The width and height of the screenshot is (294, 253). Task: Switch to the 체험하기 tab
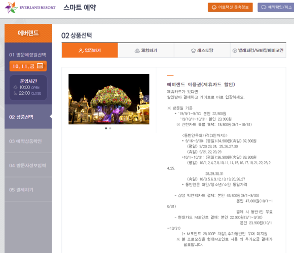coord(145,50)
